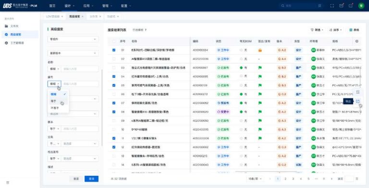Select 等于 in the open dropdown list
Image resolution: width=369 pixels, height=188 pixels.
tap(58, 101)
